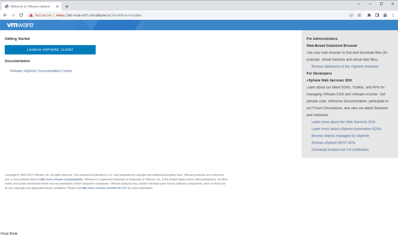Click the address bar URL field

[194, 15]
